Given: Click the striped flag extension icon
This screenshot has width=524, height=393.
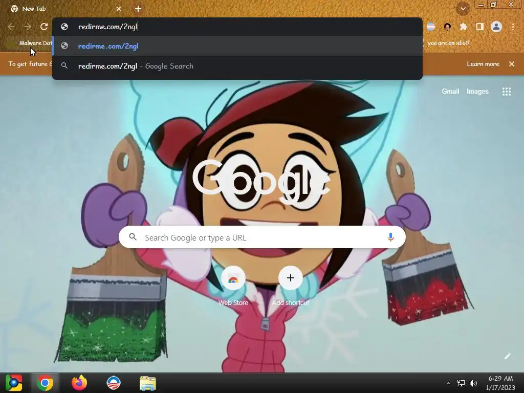Looking at the screenshot, I should [x=431, y=27].
